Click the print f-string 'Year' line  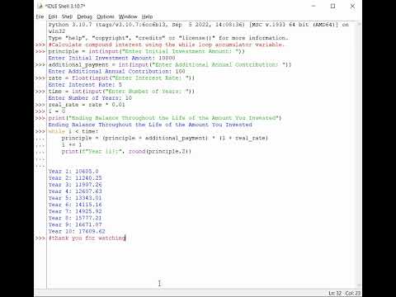126,151
